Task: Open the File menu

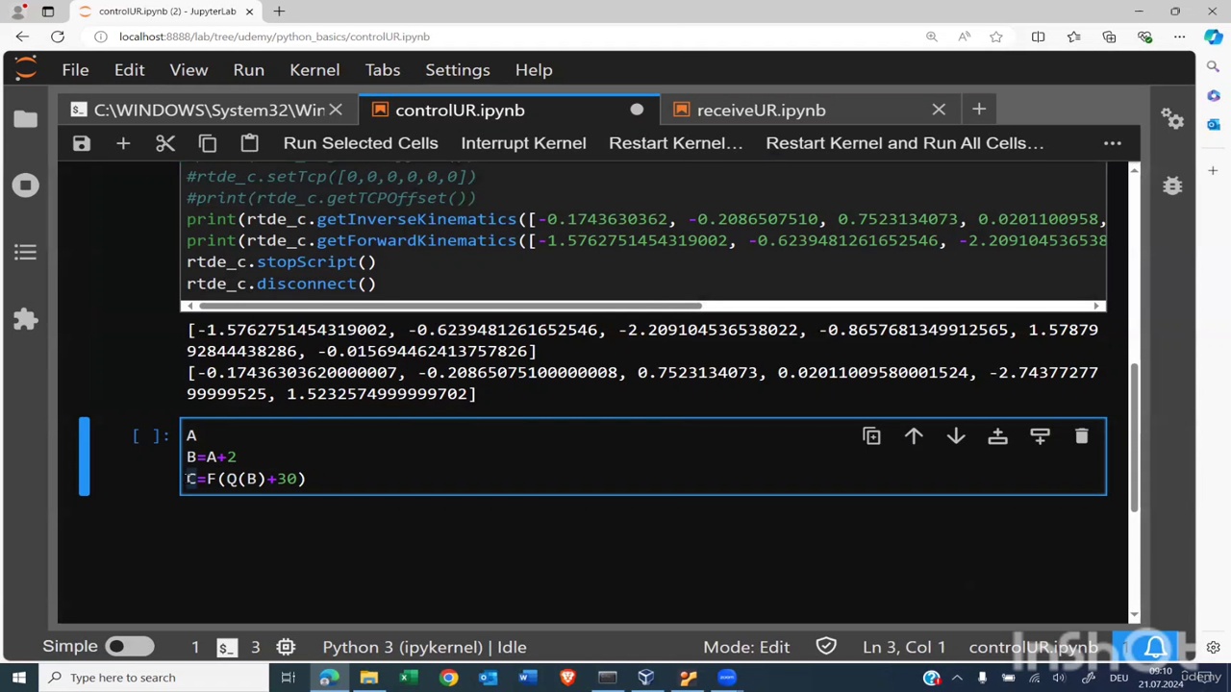Action: [x=75, y=70]
